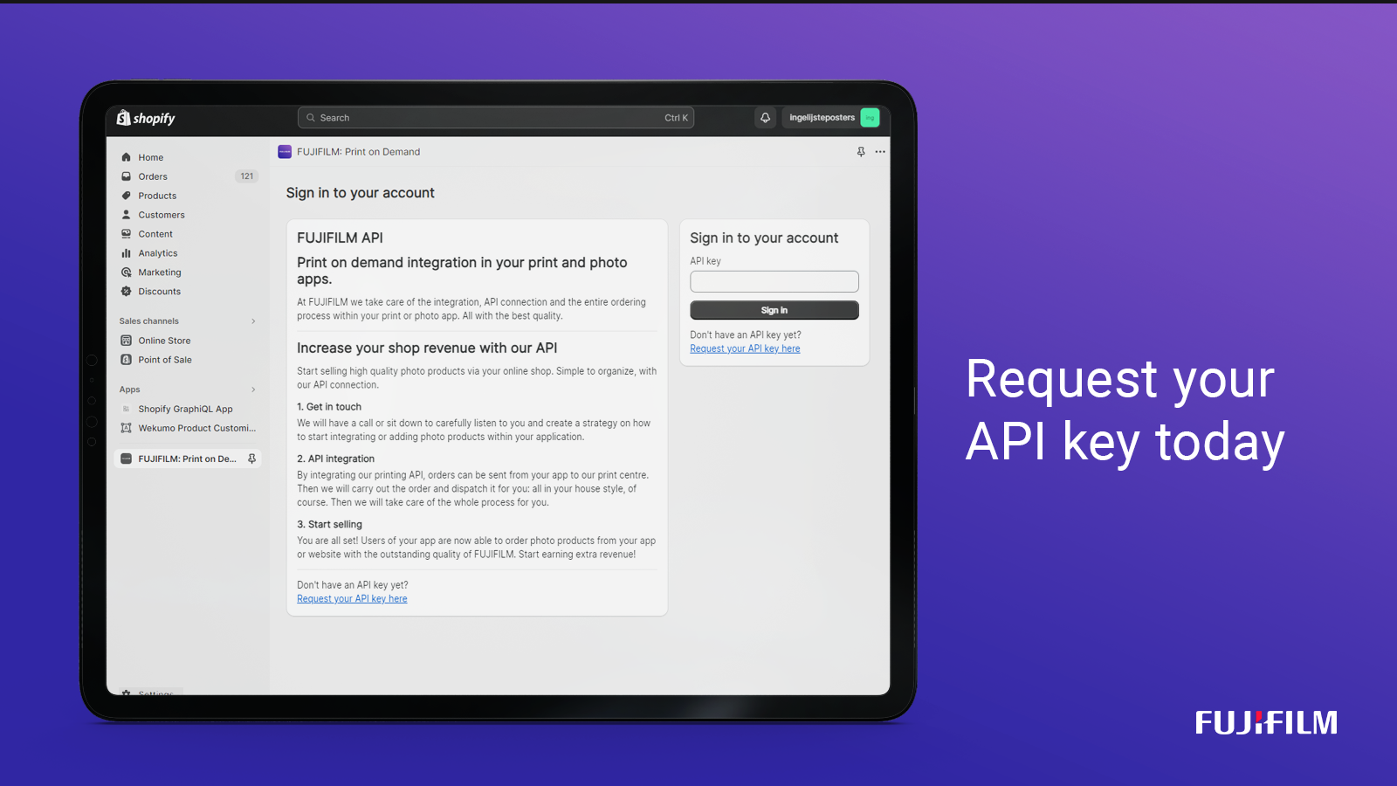The height and width of the screenshot is (786, 1397).
Task: Focus the API key input field
Action: click(x=774, y=281)
